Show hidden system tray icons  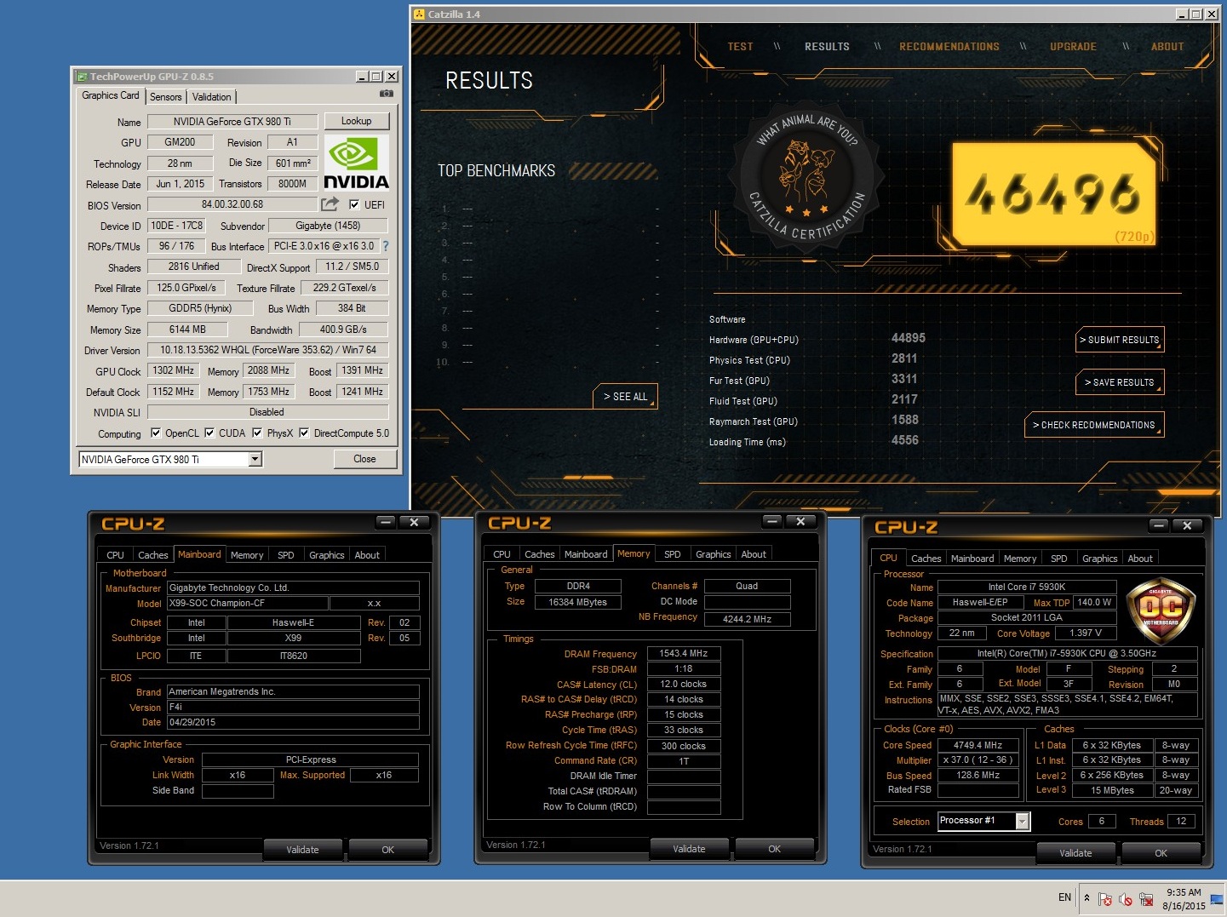(x=1087, y=897)
